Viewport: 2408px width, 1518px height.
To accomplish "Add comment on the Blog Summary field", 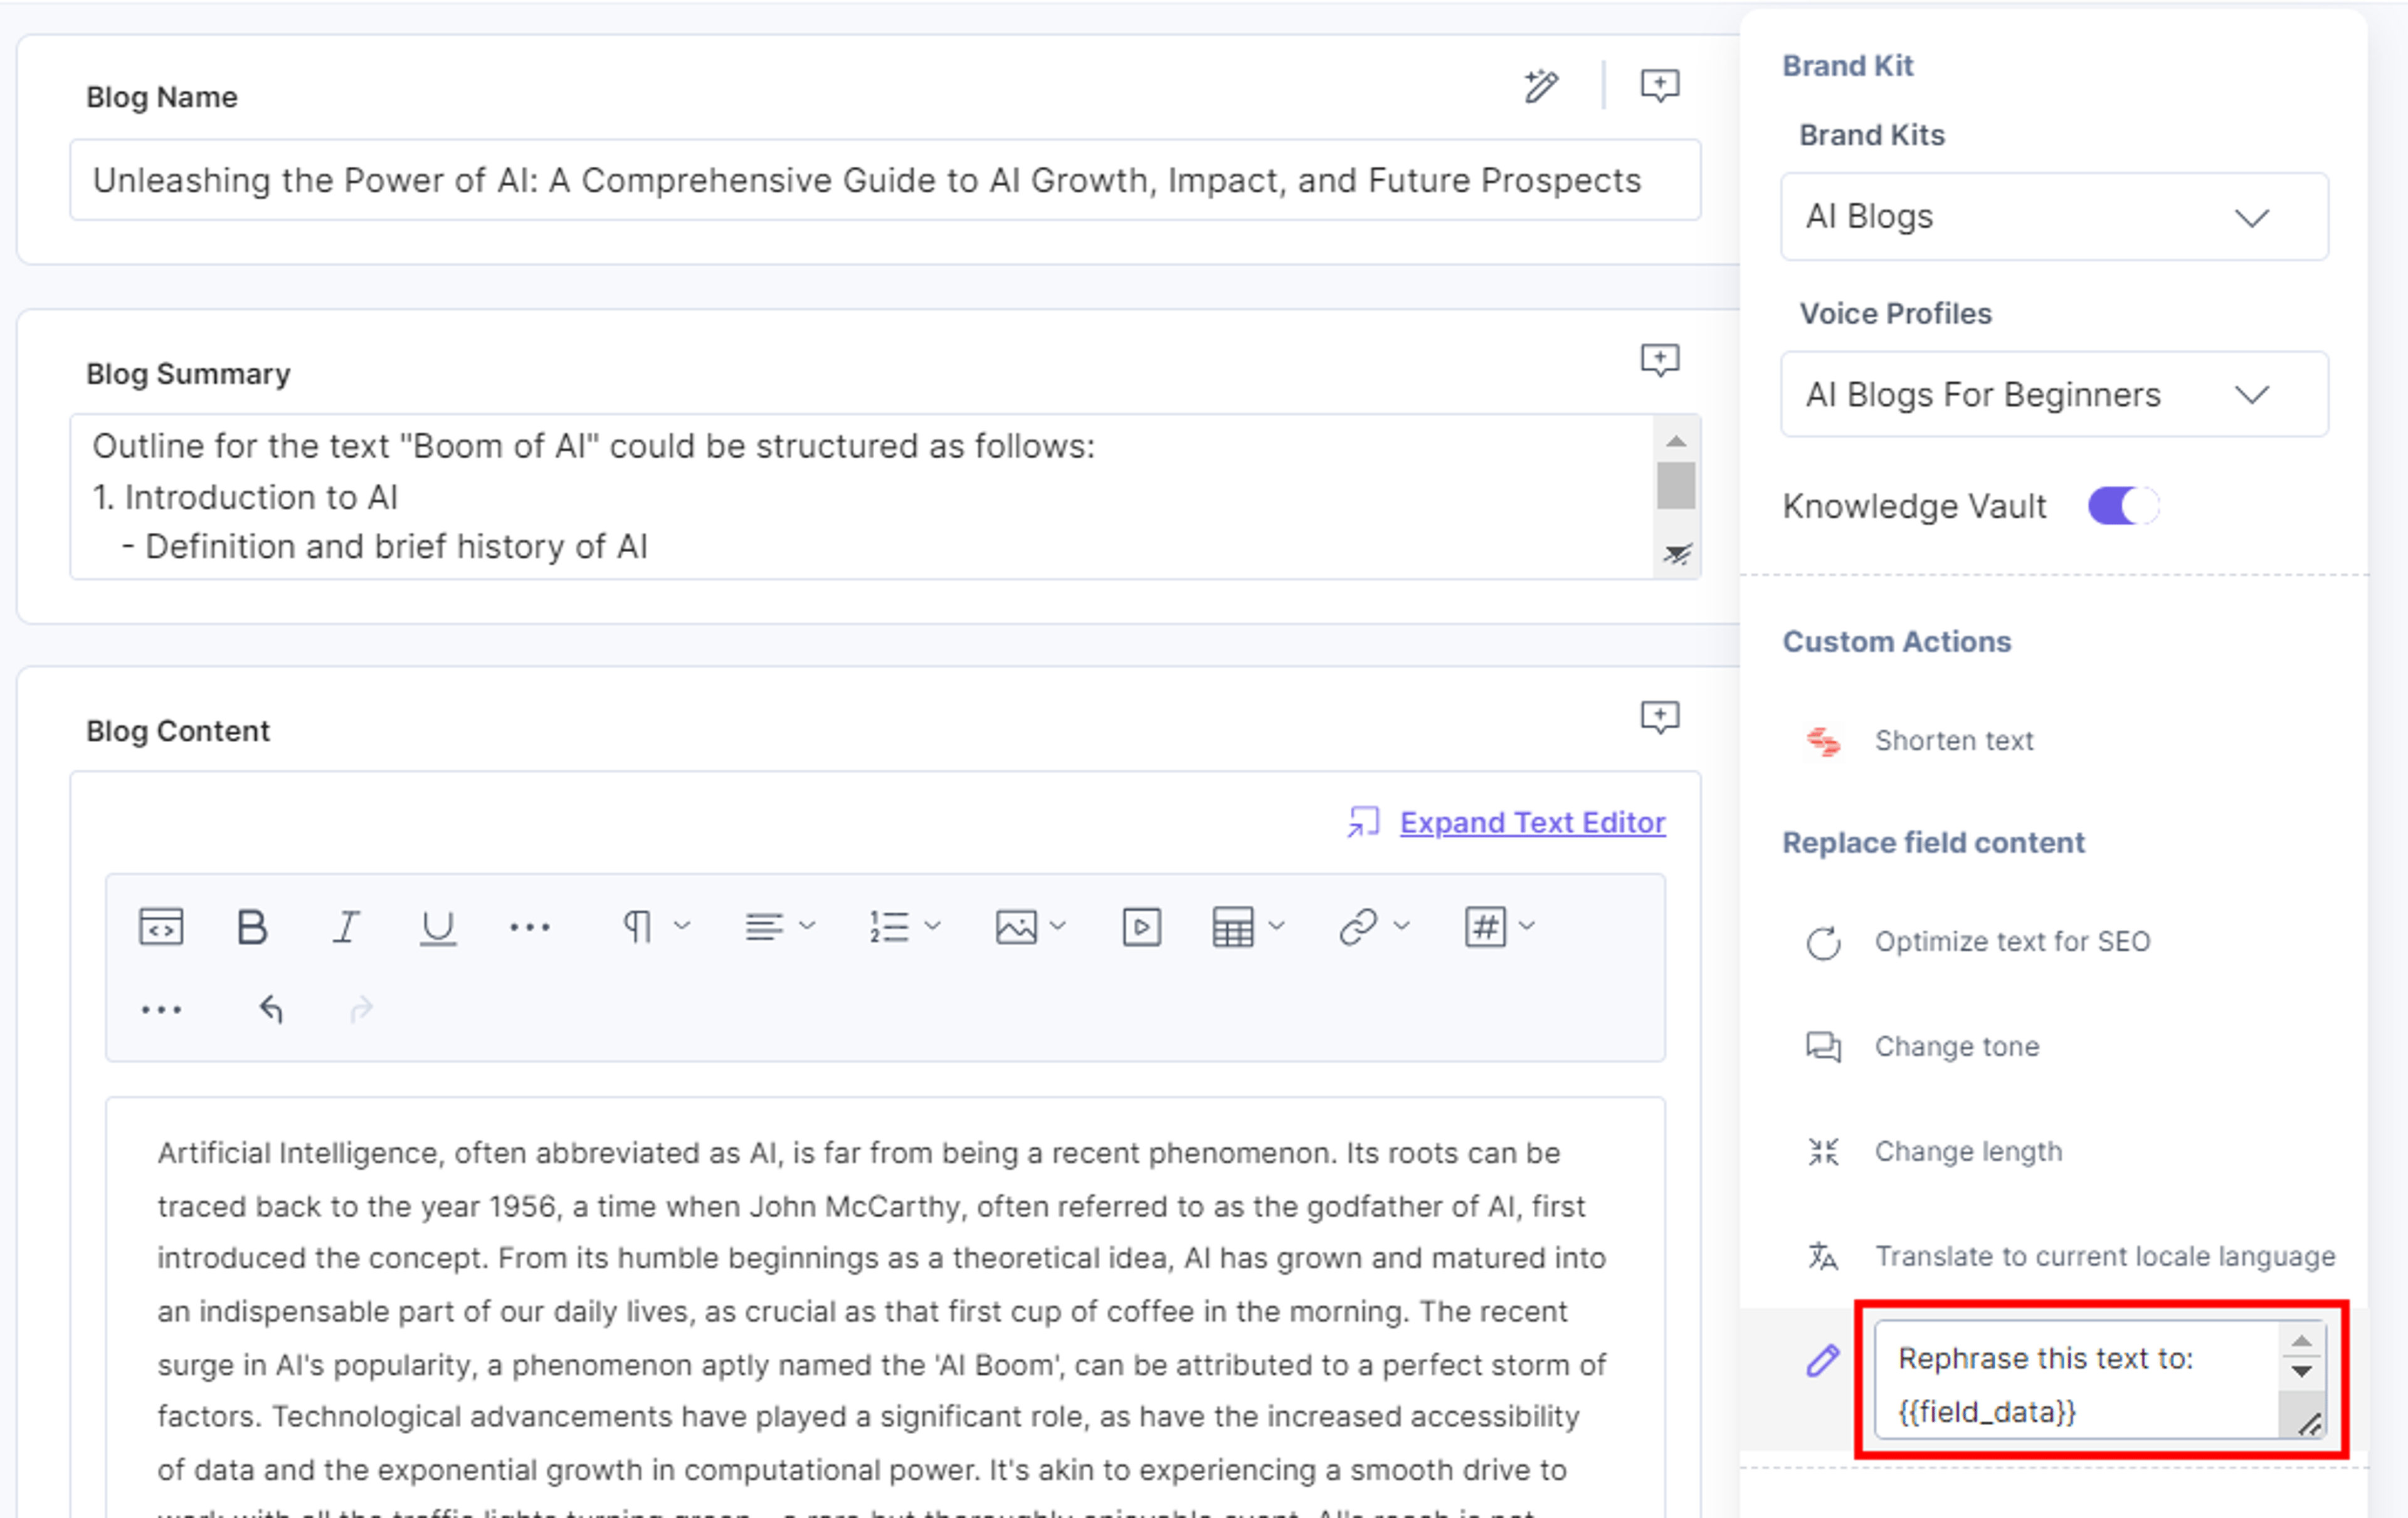I will pyautogui.click(x=1660, y=361).
